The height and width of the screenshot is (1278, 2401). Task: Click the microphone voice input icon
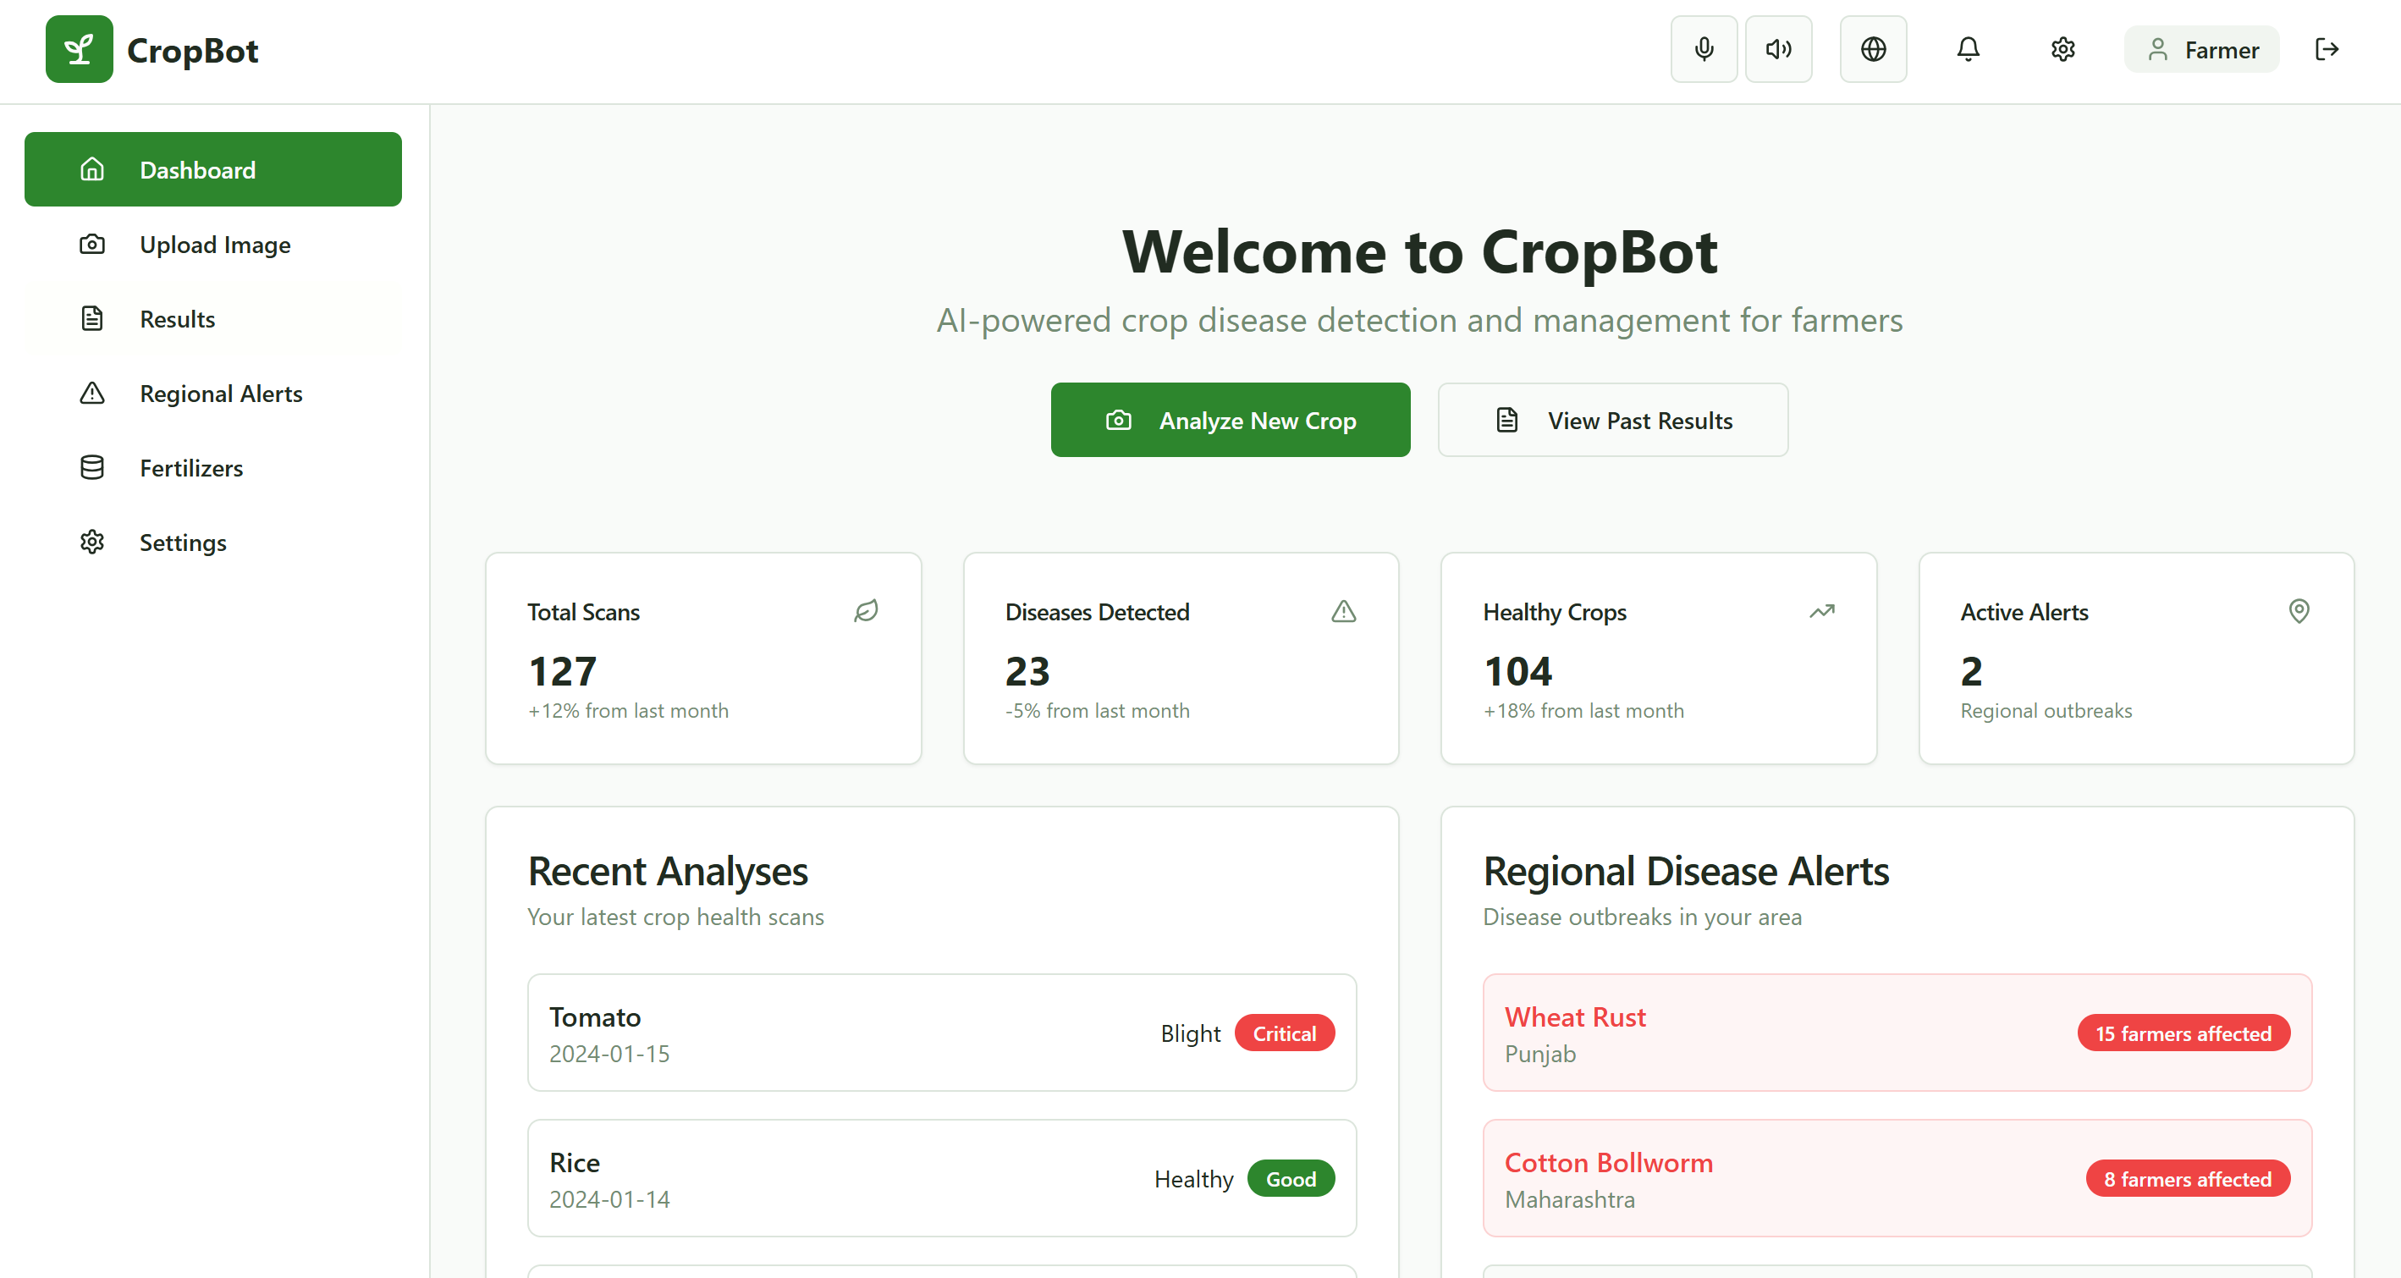1703,49
